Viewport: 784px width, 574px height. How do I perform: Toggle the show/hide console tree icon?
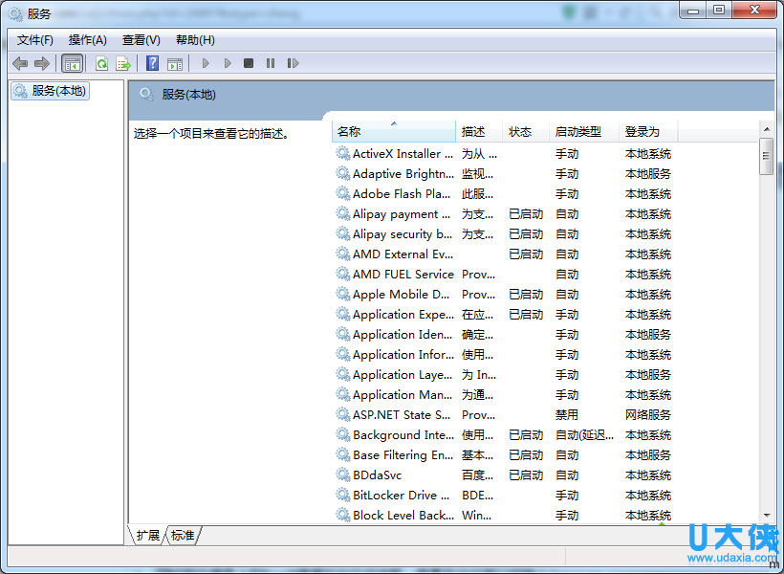click(72, 63)
